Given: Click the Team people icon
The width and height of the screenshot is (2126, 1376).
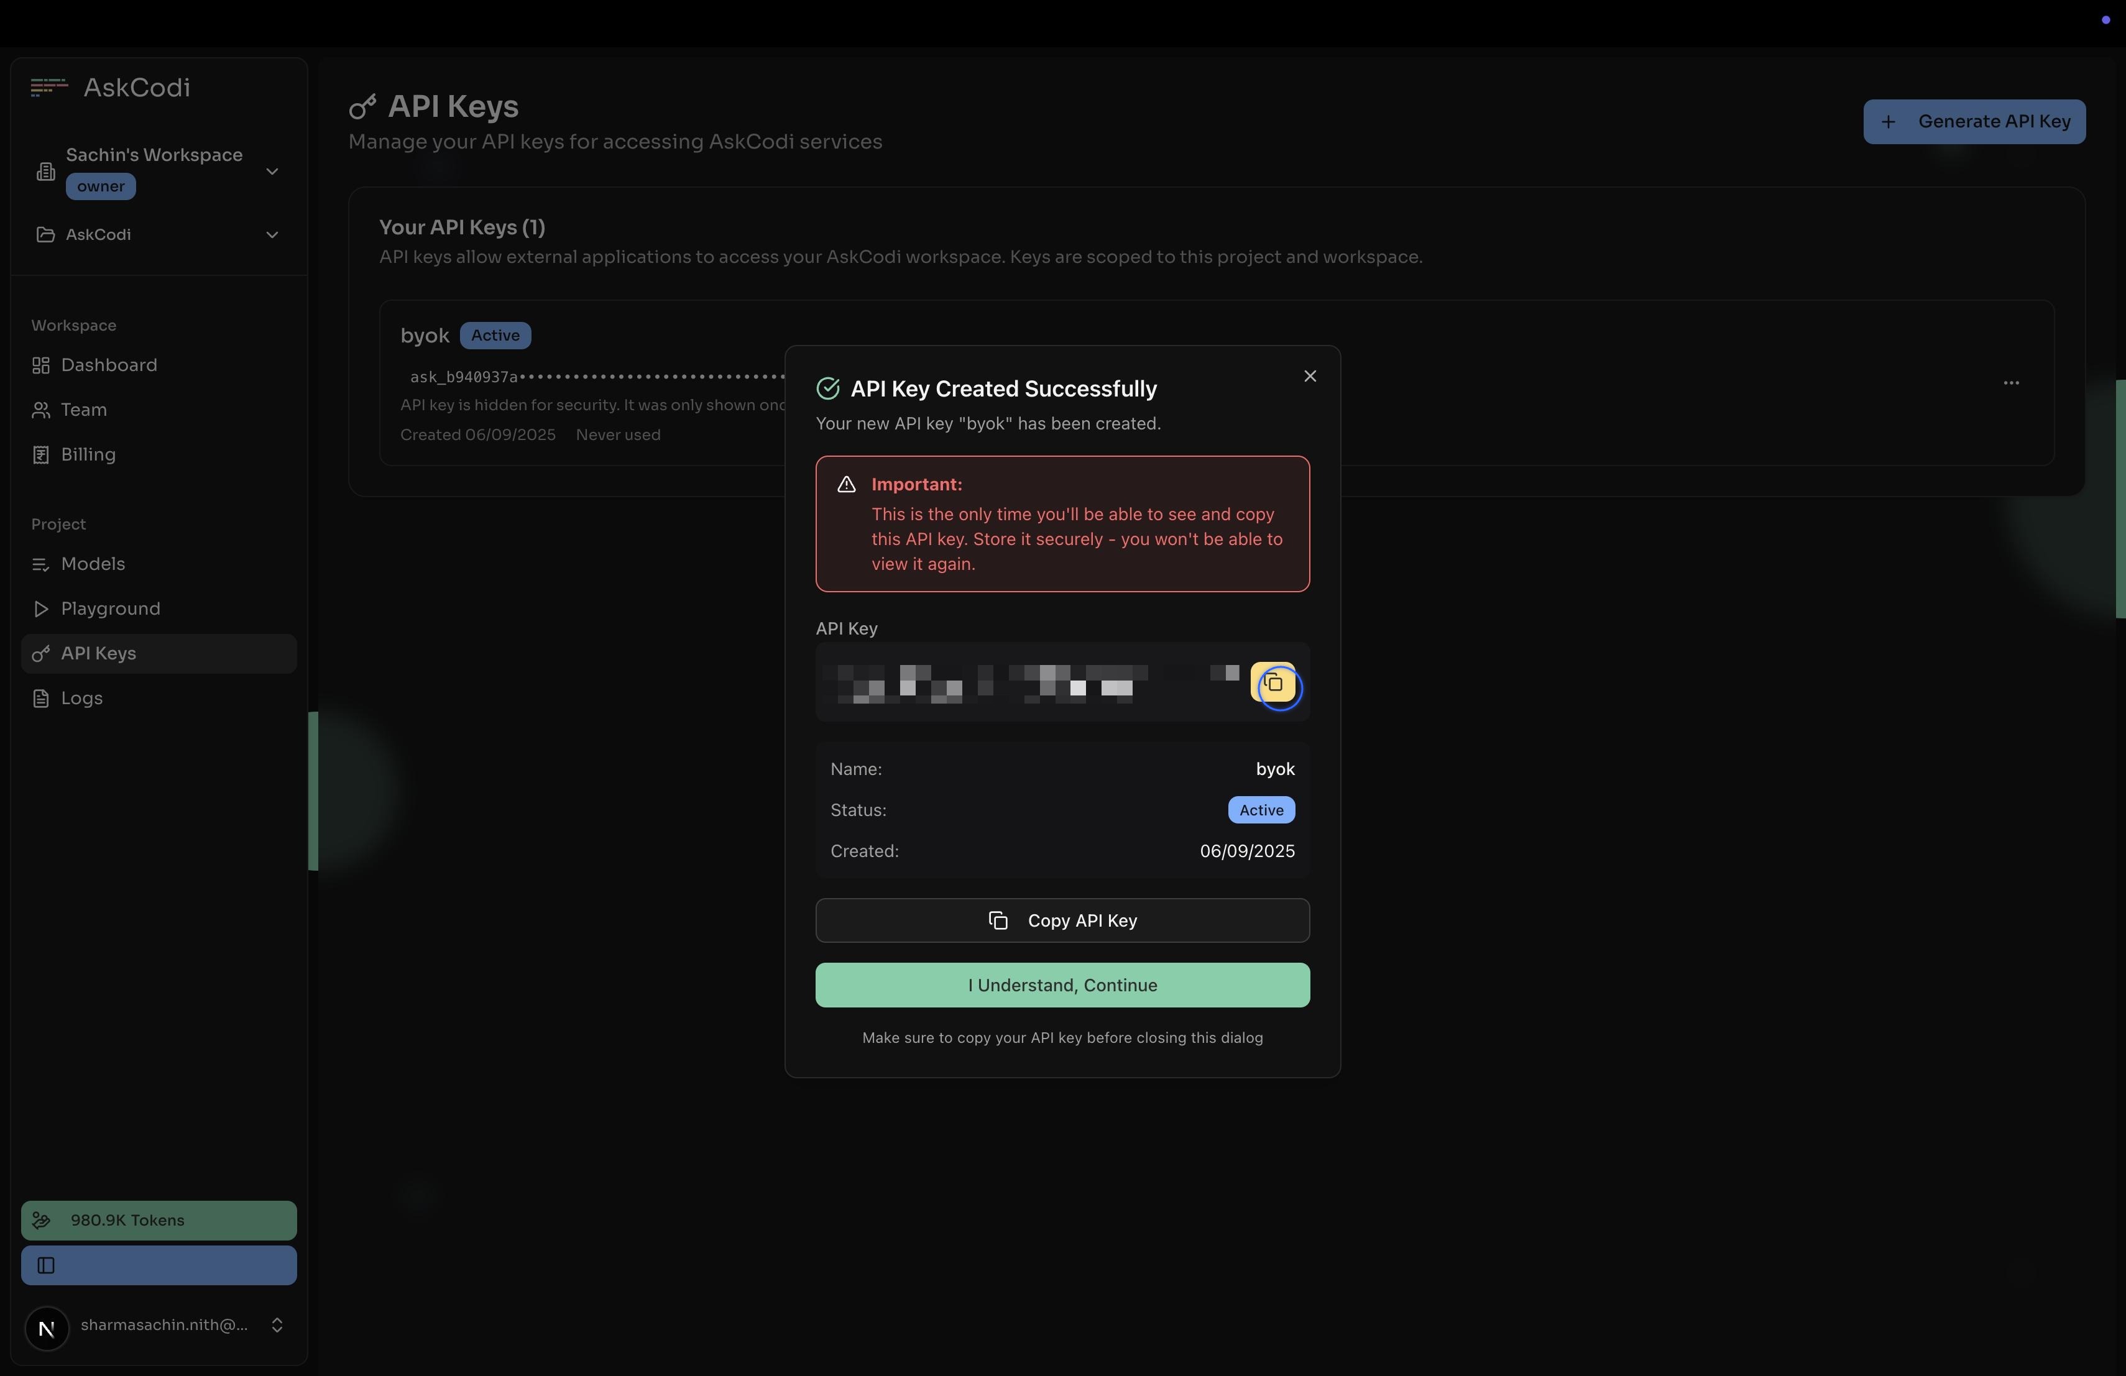Looking at the screenshot, I should (40, 410).
